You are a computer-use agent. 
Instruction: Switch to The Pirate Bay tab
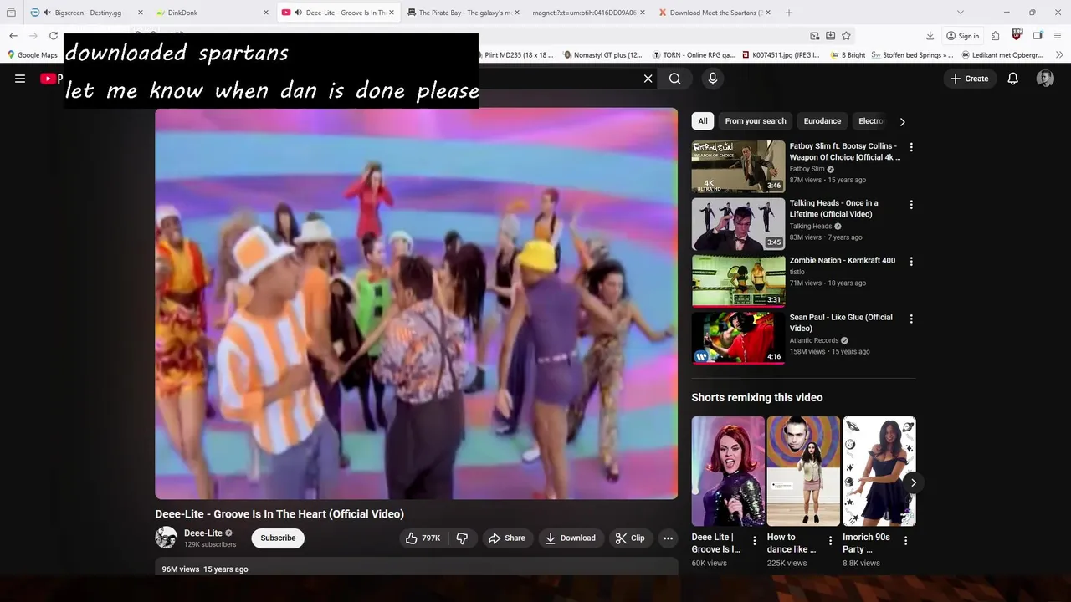[463, 13]
